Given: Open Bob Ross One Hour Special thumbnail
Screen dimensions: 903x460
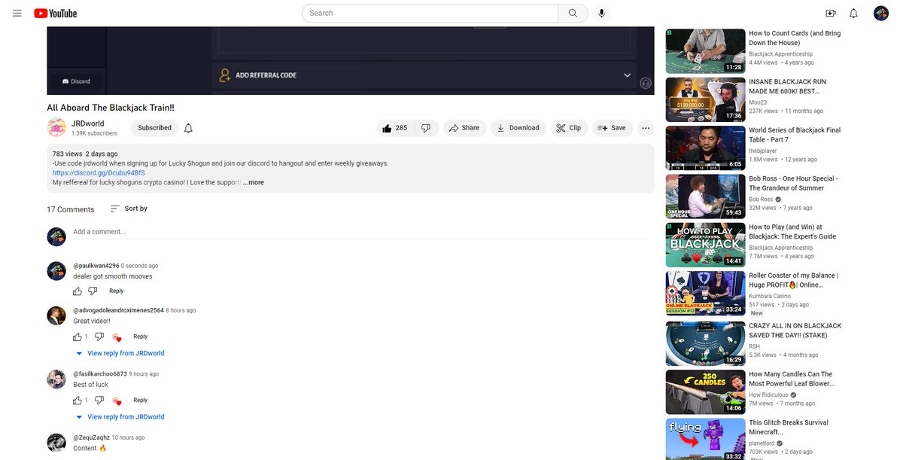Looking at the screenshot, I should (x=705, y=196).
